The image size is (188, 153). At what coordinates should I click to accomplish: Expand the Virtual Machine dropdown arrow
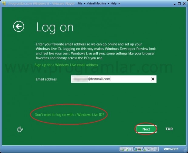pyautogui.click(x=108, y=3)
